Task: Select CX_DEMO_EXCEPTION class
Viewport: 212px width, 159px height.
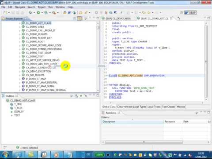Action: (38, 72)
